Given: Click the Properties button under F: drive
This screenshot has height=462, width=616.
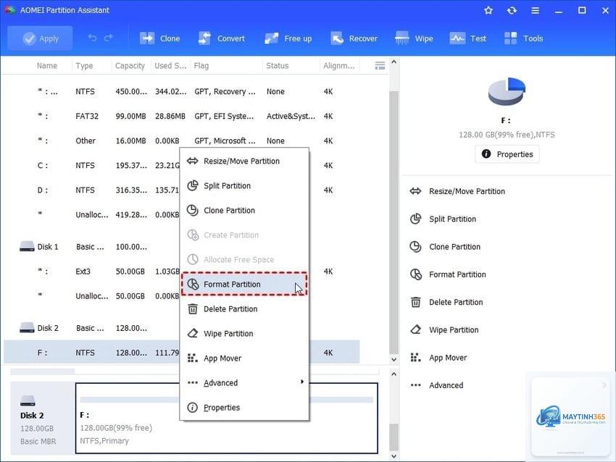Looking at the screenshot, I should click(x=507, y=154).
